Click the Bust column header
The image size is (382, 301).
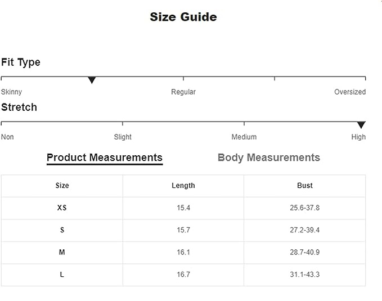[x=305, y=186]
